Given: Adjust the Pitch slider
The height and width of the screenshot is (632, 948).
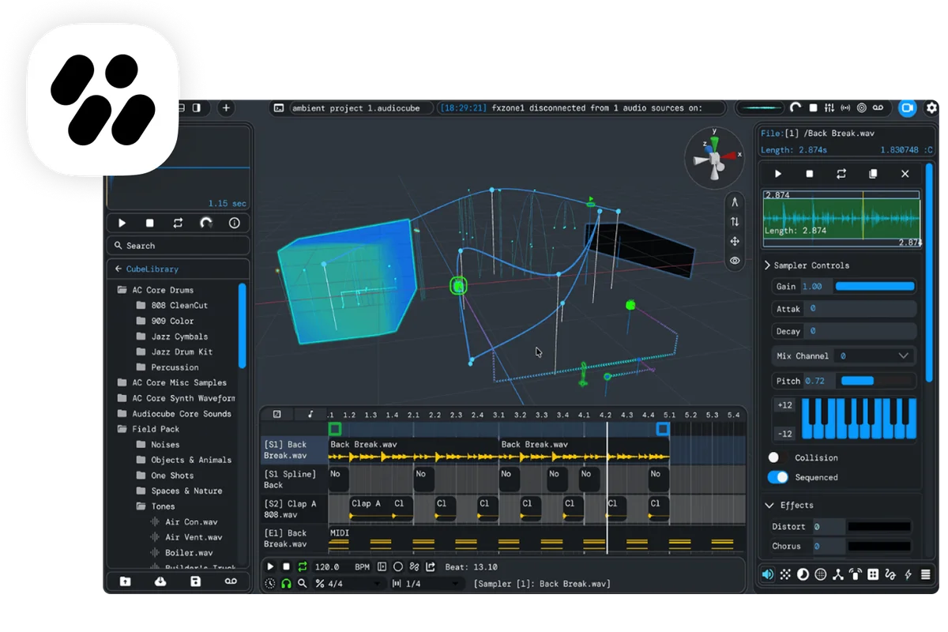Looking at the screenshot, I should (x=876, y=381).
